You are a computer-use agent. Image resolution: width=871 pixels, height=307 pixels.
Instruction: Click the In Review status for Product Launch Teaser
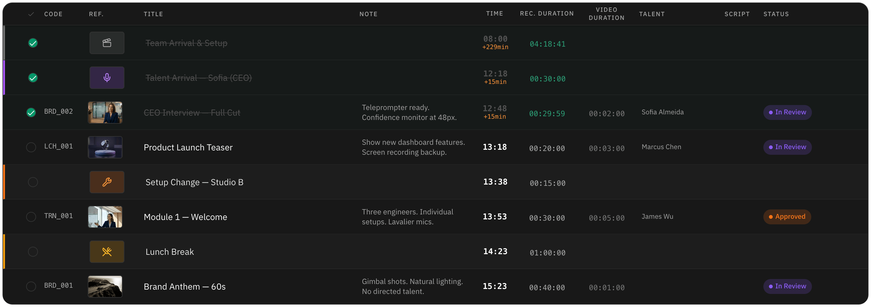coord(787,147)
